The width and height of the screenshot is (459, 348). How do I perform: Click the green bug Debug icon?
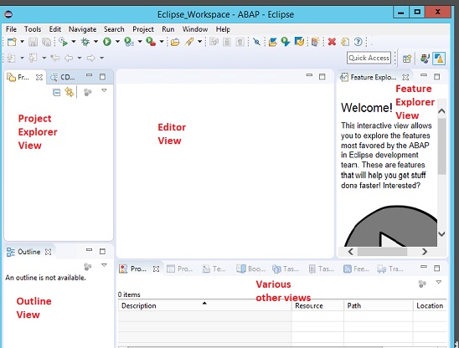click(x=85, y=42)
